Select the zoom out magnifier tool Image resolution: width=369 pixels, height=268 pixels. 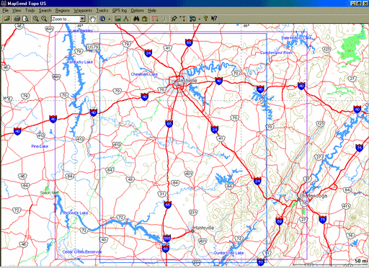(x=44, y=19)
